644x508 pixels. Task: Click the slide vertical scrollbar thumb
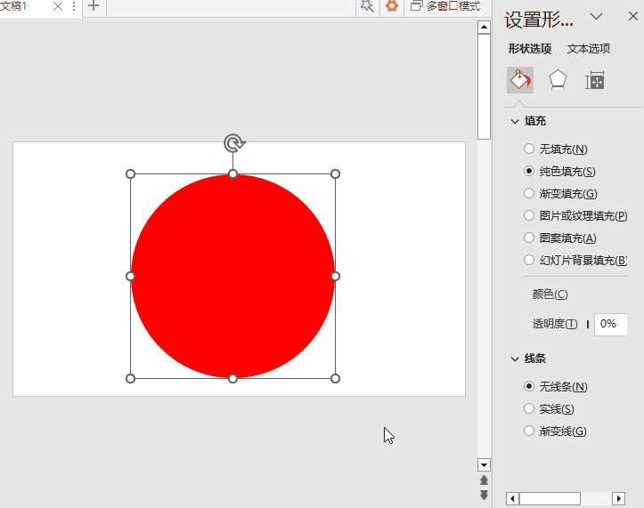485,86
